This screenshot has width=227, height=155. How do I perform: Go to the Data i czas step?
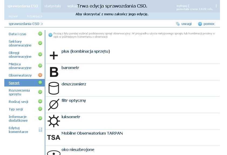(x=17, y=34)
